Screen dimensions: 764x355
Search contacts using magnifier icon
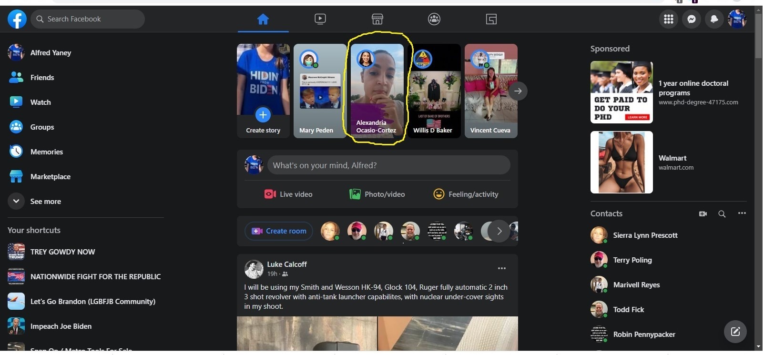[722, 214]
